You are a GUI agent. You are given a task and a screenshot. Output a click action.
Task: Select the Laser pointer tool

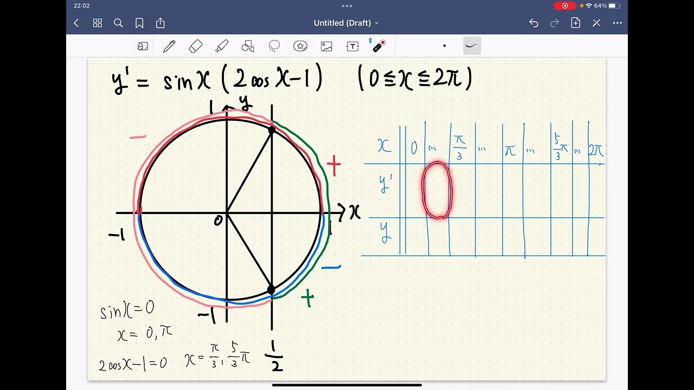(x=378, y=45)
